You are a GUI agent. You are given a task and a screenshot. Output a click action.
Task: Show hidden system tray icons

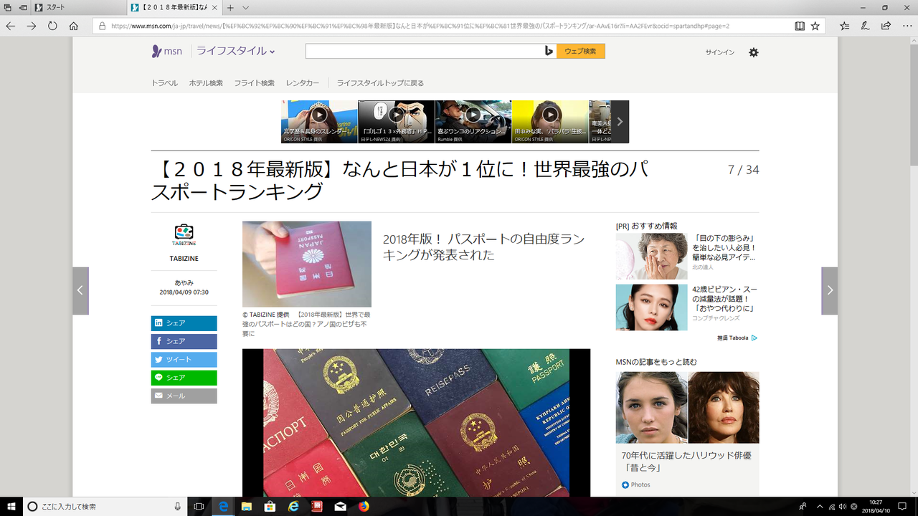pyautogui.click(x=818, y=507)
